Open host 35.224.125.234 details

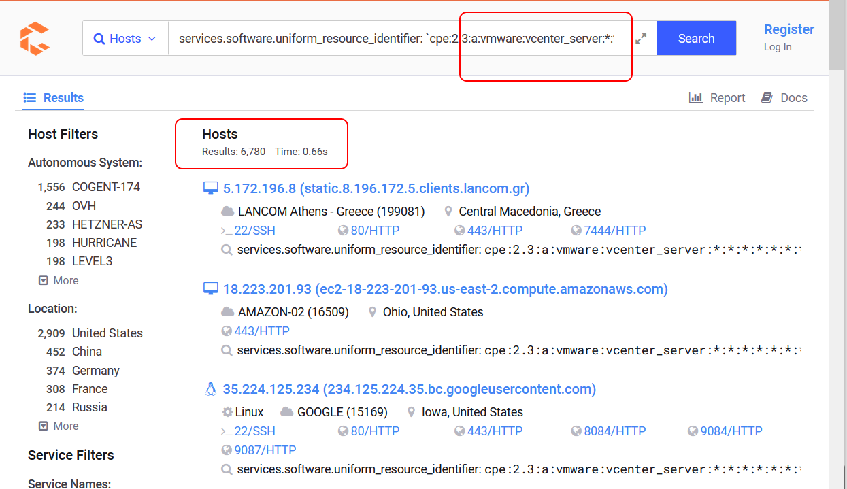click(410, 390)
